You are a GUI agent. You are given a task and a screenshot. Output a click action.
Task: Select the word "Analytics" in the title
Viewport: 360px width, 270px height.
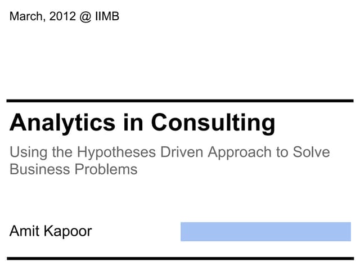coord(64,123)
